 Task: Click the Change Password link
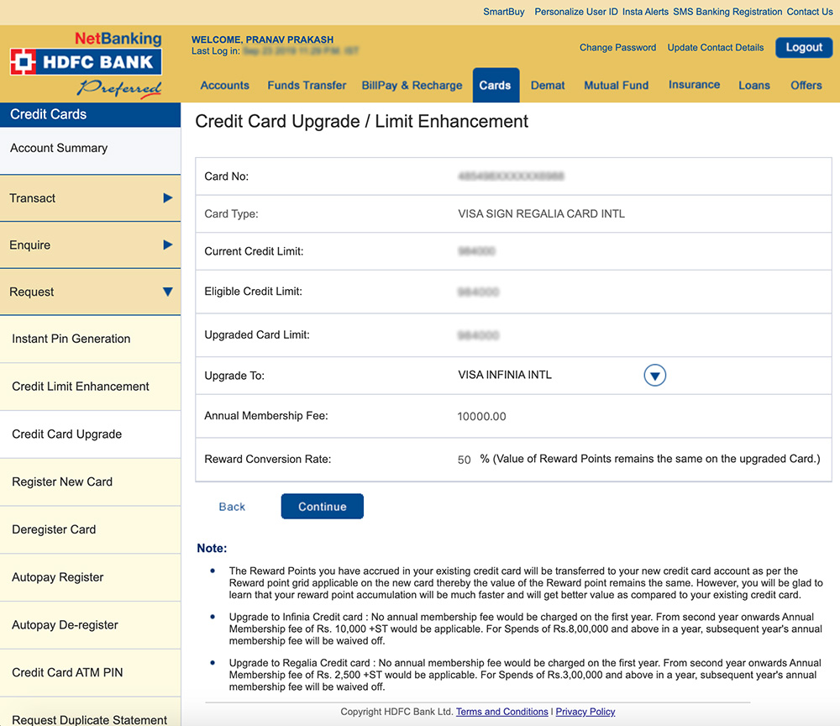click(x=617, y=47)
